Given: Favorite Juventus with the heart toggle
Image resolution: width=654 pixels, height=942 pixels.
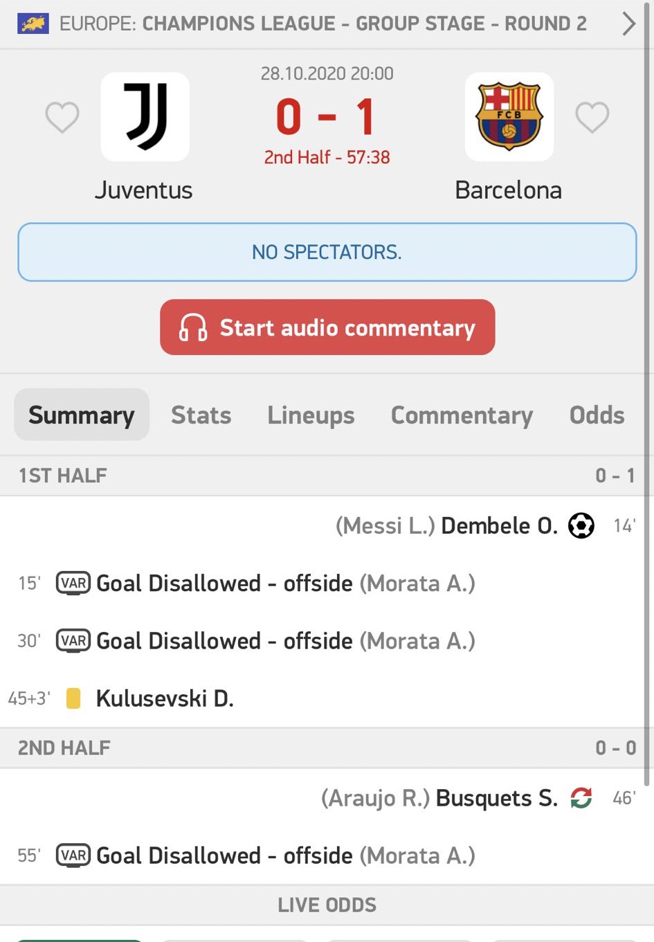Looking at the screenshot, I should point(62,117).
